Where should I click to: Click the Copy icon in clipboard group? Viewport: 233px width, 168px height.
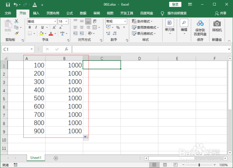[x=16, y=28]
